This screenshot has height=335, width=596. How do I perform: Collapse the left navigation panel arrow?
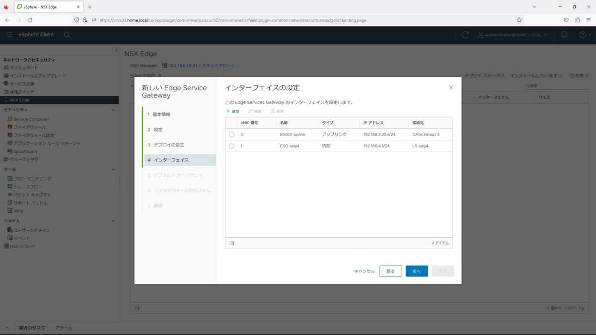pyautogui.click(x=116, y=50)
